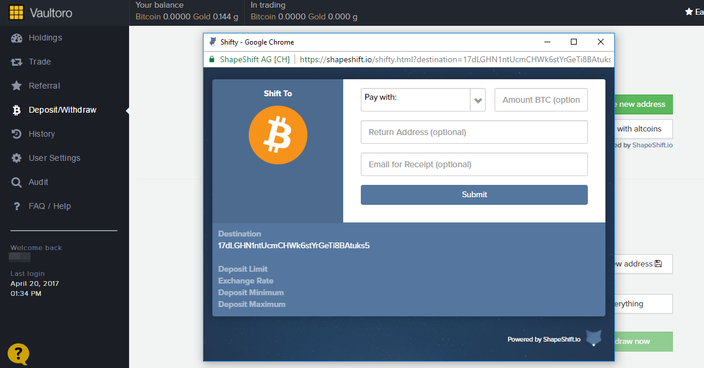Click the Shifty window favicon
This screenshot has height=368, width=704.
point(212,42)
